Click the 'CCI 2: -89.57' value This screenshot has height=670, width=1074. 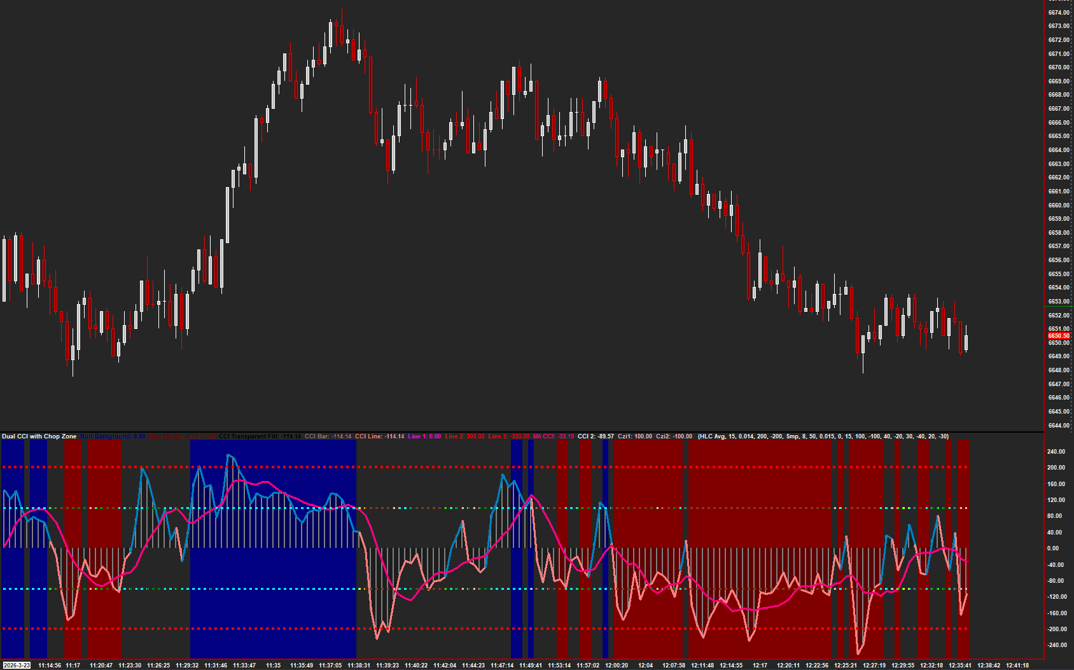coord(596,436)
